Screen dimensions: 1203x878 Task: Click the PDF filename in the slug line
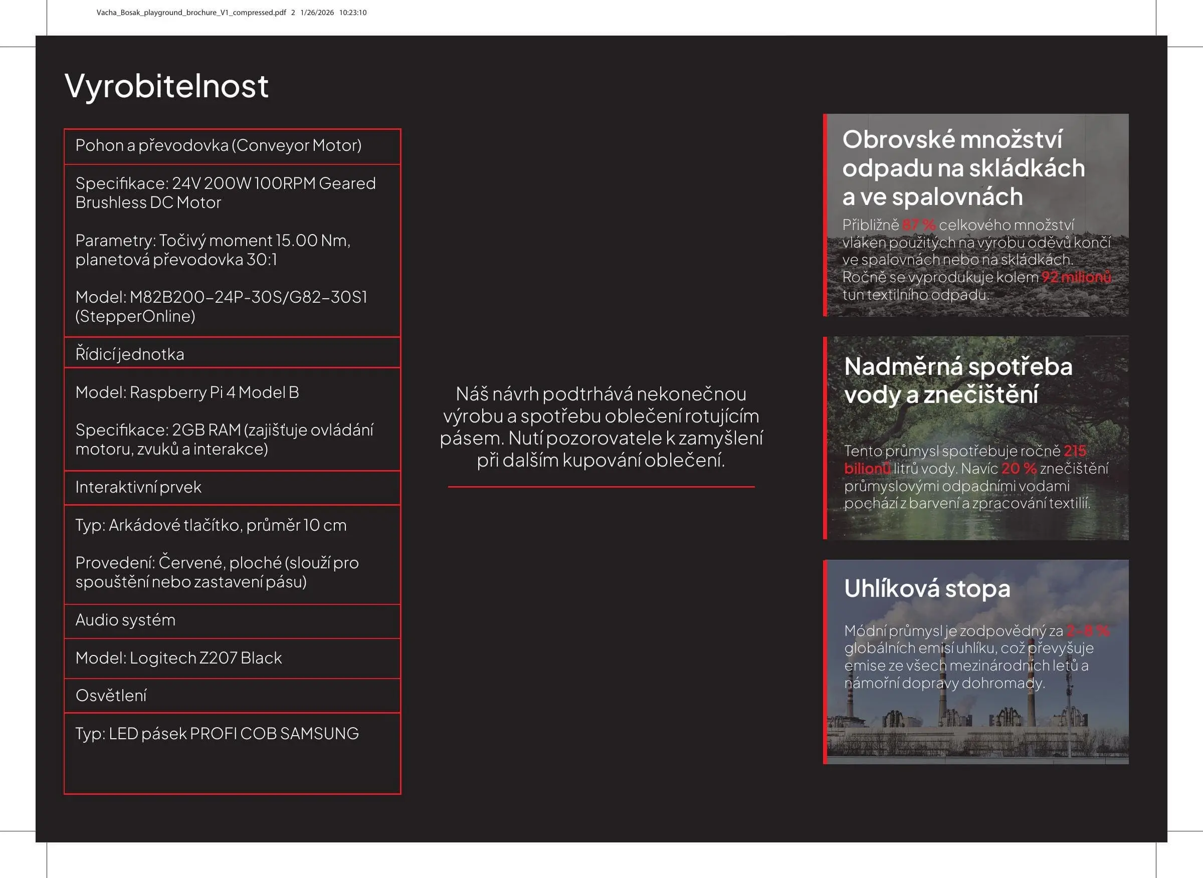[191, 12]
